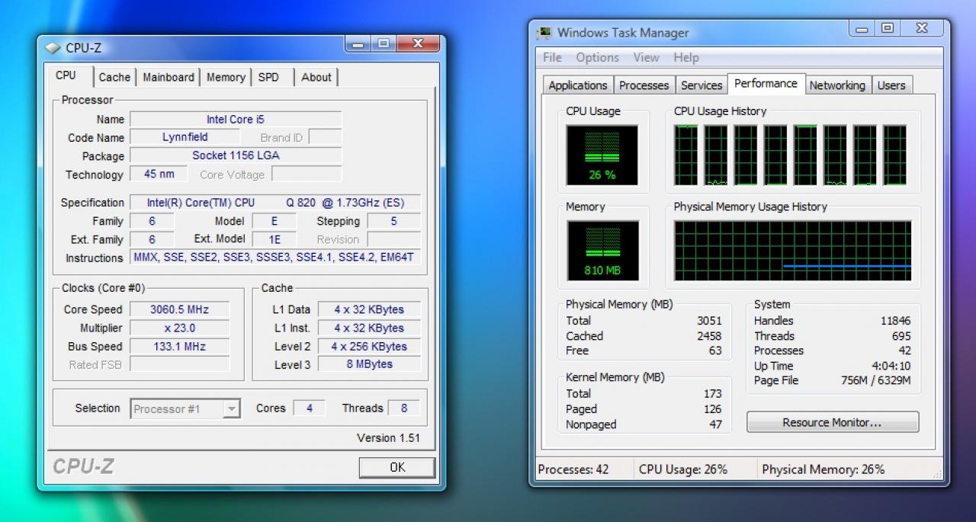
Task: Select the CPU tab in CPU-Z
Action: (x=66, y=75)
